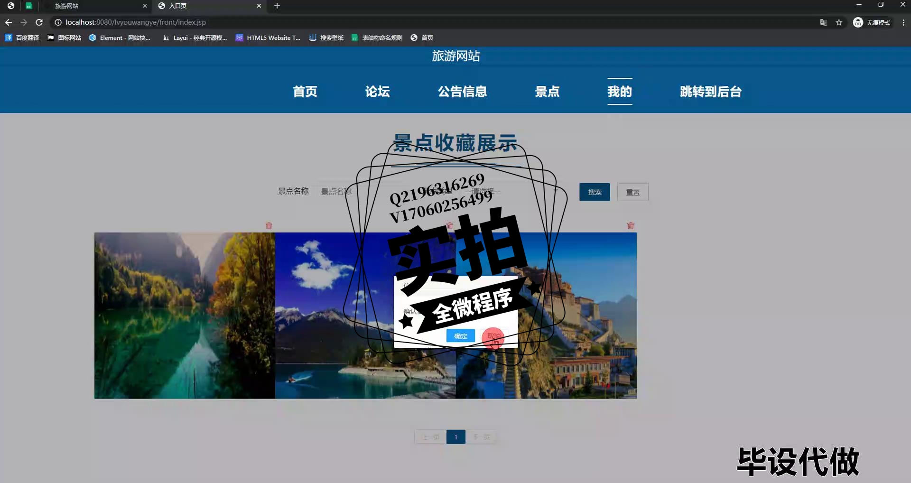Delete the lake forest favorite via trash icon
This screenshot has height=483, width=911.
[x=269, y=226]
